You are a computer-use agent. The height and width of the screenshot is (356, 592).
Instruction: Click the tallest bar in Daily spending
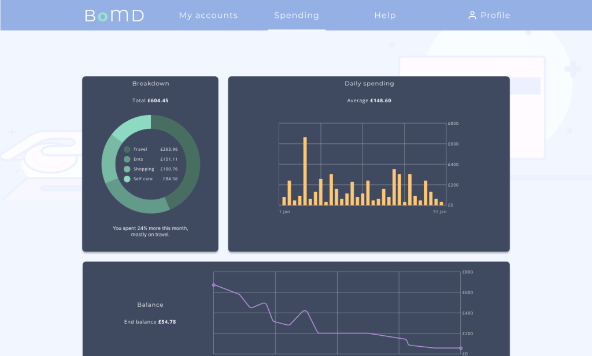[305, 171]
